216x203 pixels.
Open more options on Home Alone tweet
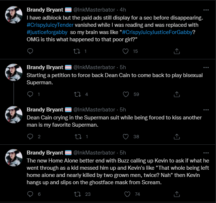[x=206, y=153]
